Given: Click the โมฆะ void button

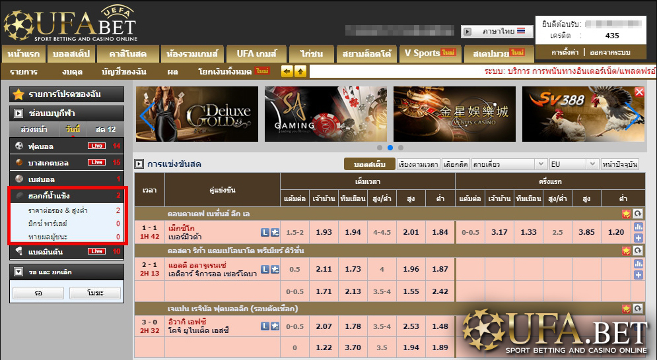Looking at the screenshot, I should click(95, 293).
